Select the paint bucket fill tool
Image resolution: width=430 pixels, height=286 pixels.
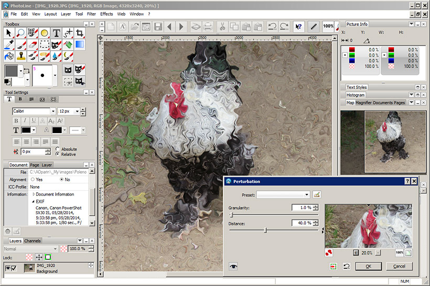[x=9, y=56]
